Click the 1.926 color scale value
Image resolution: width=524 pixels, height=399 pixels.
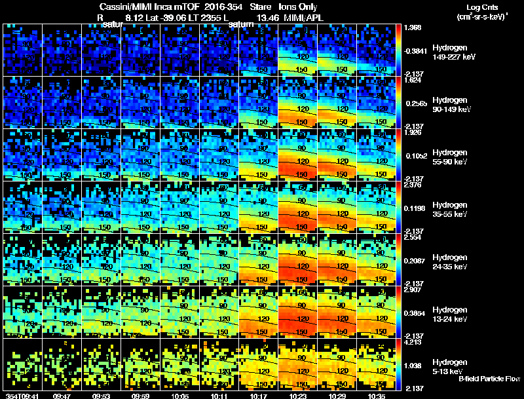(x=413, y=132)
